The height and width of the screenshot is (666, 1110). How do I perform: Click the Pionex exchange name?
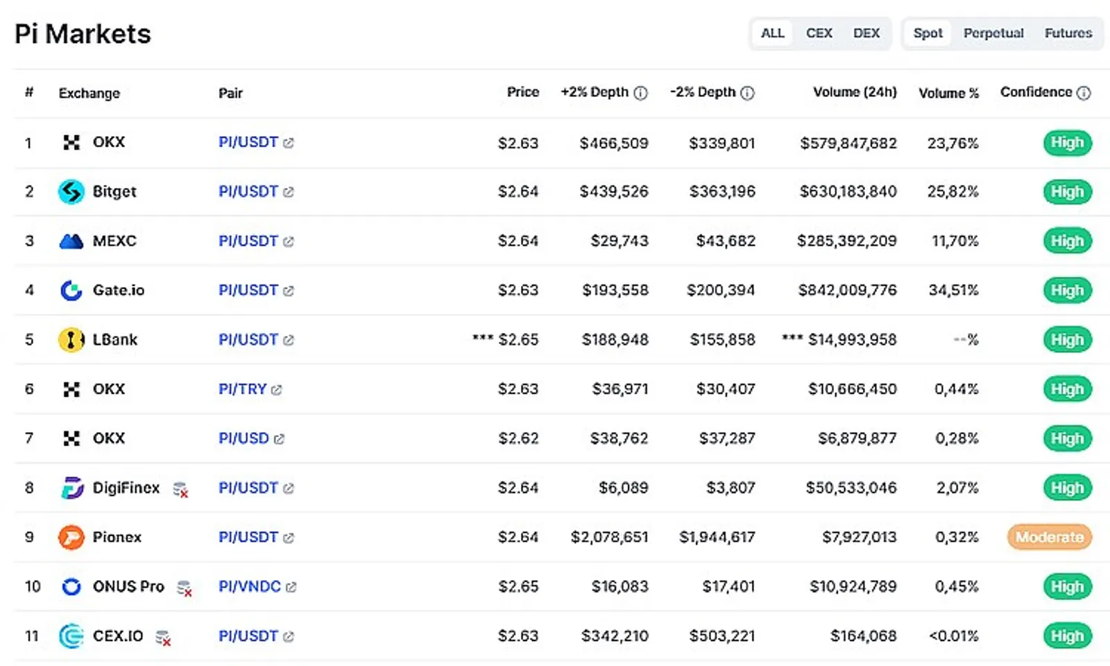click(x=117, y=537)
